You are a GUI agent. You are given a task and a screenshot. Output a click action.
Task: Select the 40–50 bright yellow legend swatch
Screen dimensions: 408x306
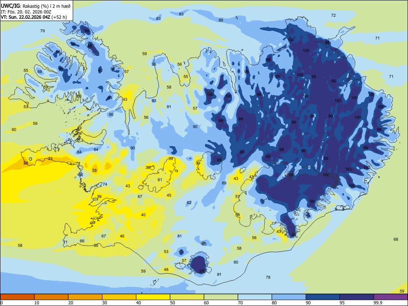tap(153, 297)
